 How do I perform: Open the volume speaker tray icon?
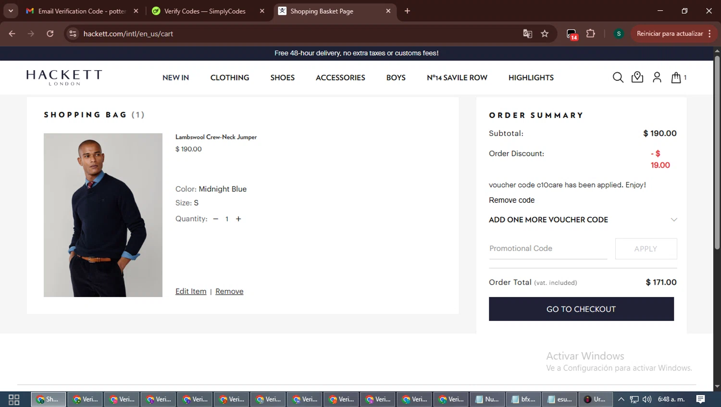(647, 399)
